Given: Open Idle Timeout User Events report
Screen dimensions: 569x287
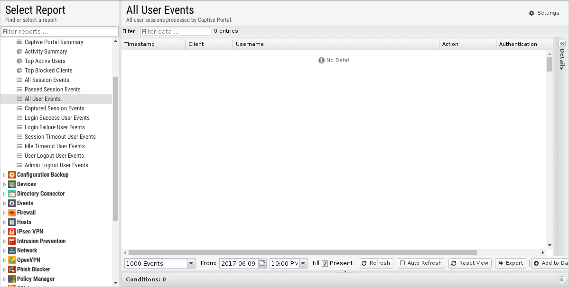Looking at the screenshot, I should tap(55, 146).
